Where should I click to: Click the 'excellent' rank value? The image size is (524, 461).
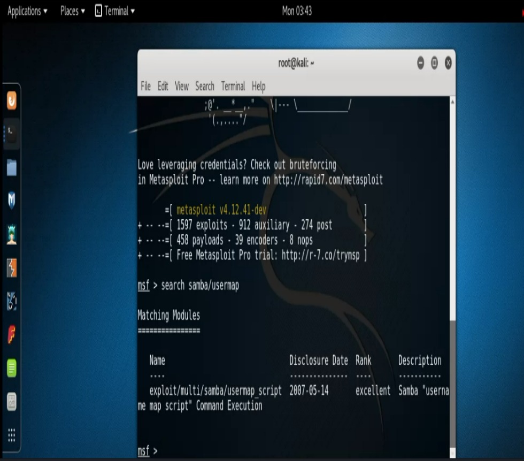pos(373,391)
